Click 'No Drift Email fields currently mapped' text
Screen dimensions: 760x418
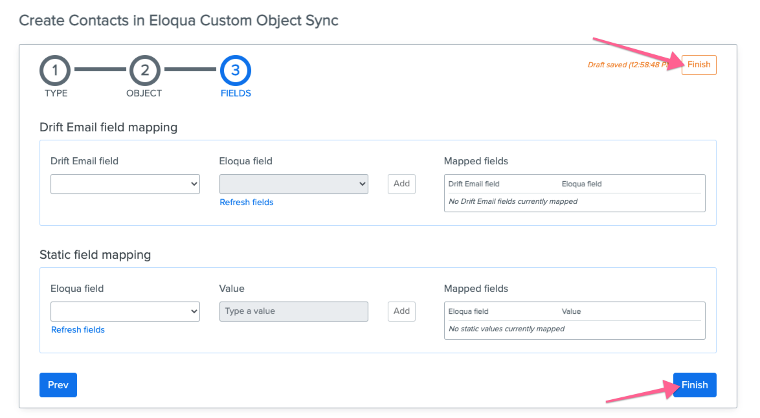click(x=513, y=201)
